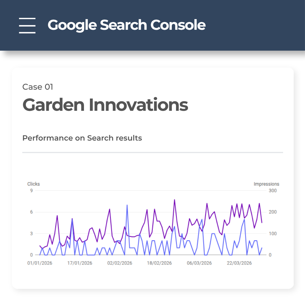Expand the Case 01 section

click(x=38, y=87)
